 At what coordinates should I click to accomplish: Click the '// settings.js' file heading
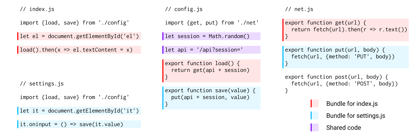pyautogui.click(x=42, y=84)
